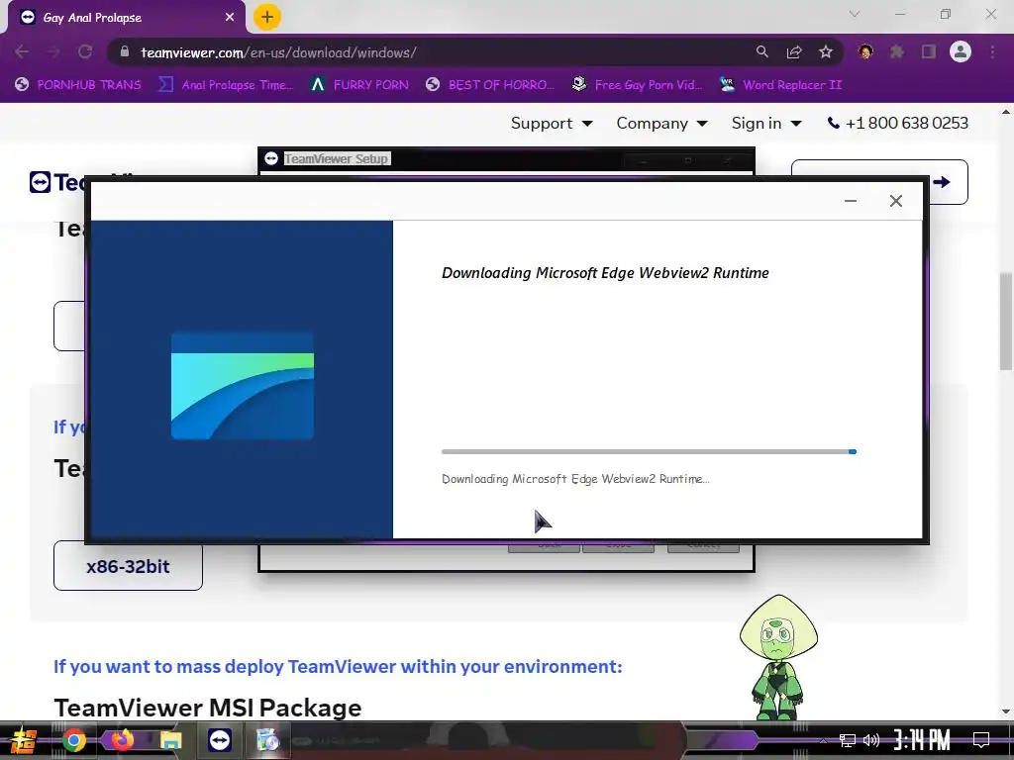Open the tab search chevron in title bar
Screen dimensions: 1014x760
[x=855, y=14]
